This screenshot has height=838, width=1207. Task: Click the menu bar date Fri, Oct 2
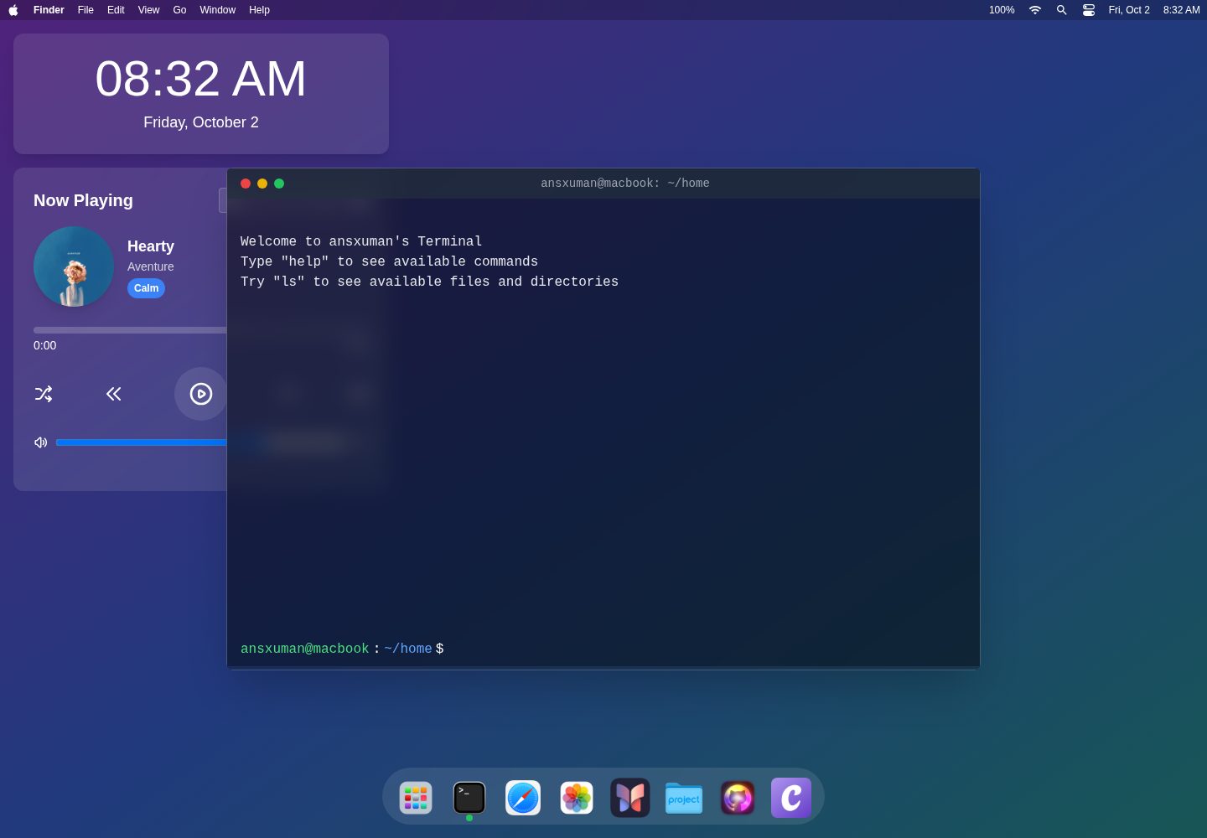(x=1129, y=10)
